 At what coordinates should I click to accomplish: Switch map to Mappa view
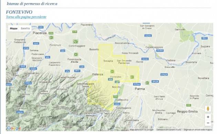point(13,29)
